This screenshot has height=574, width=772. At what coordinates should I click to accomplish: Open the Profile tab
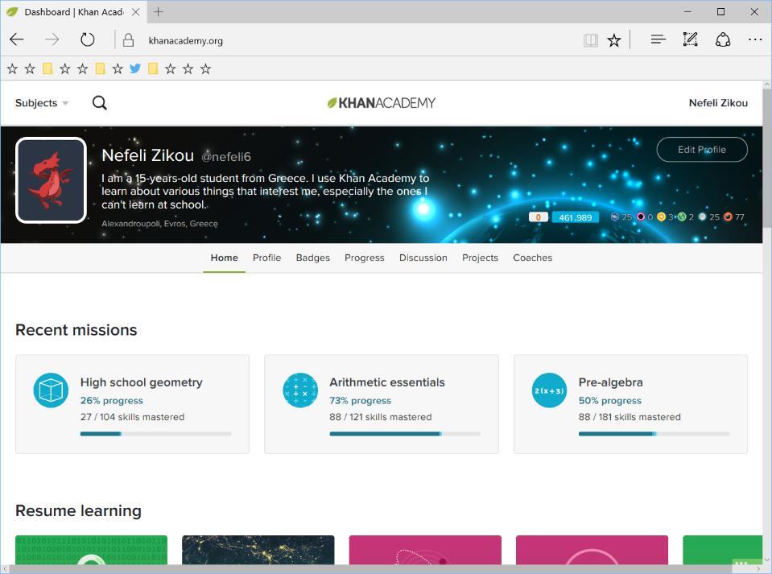tap(266, 258)
